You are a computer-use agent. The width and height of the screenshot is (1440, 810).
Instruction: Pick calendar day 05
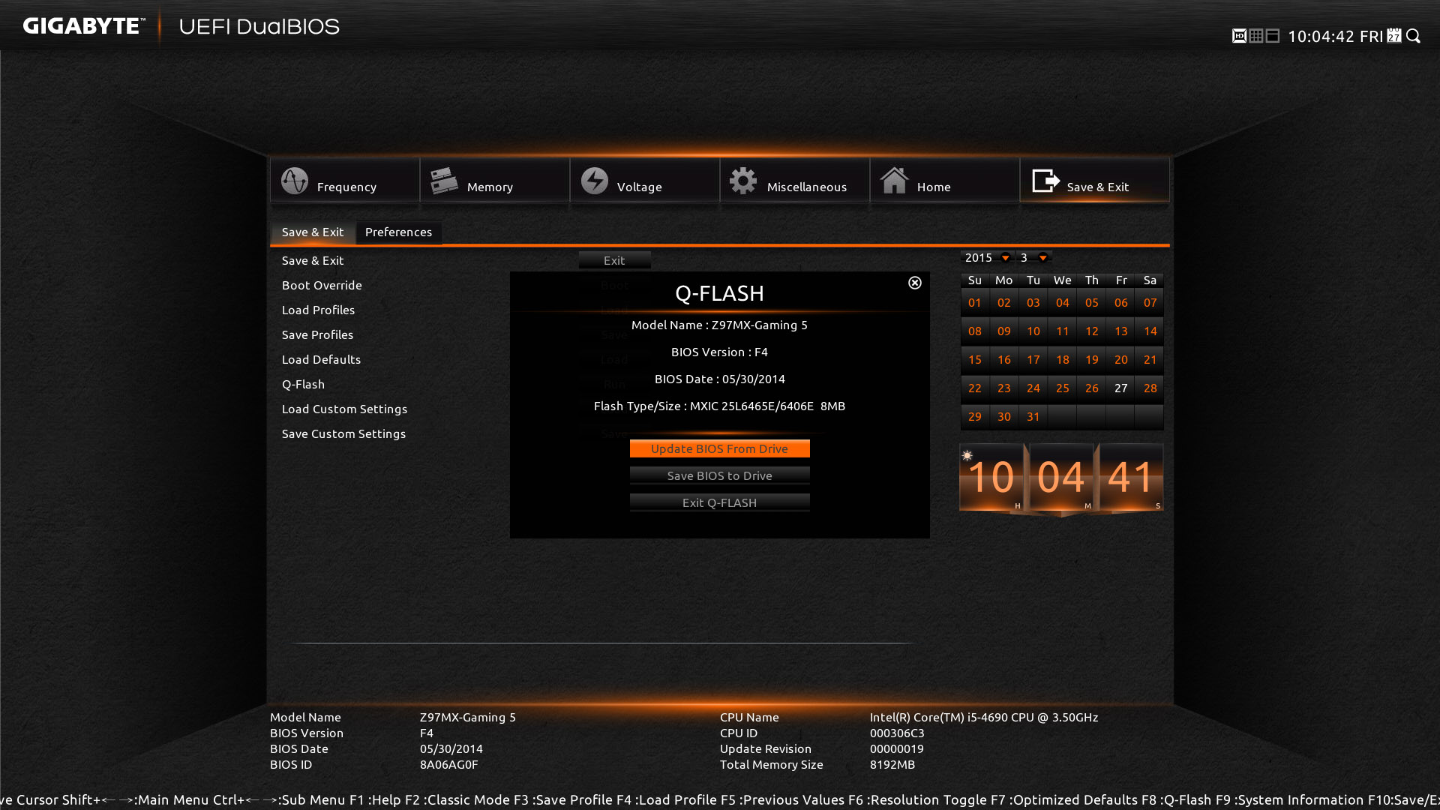click(1092, 303)
